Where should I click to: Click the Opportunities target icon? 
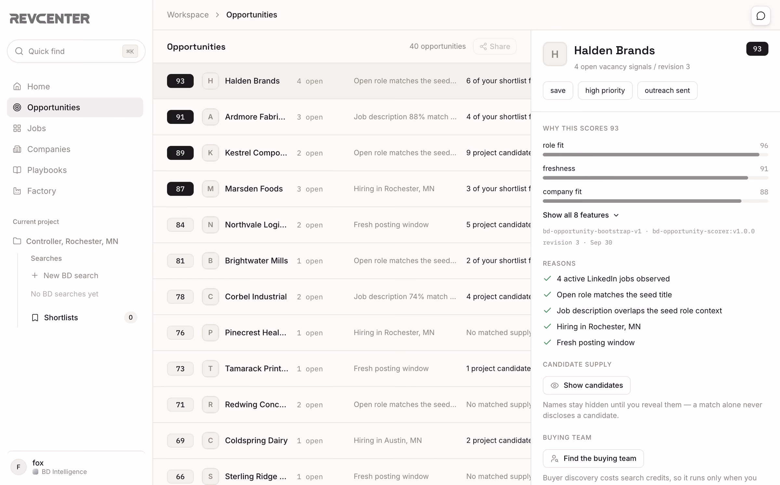(x=17, y=107)
